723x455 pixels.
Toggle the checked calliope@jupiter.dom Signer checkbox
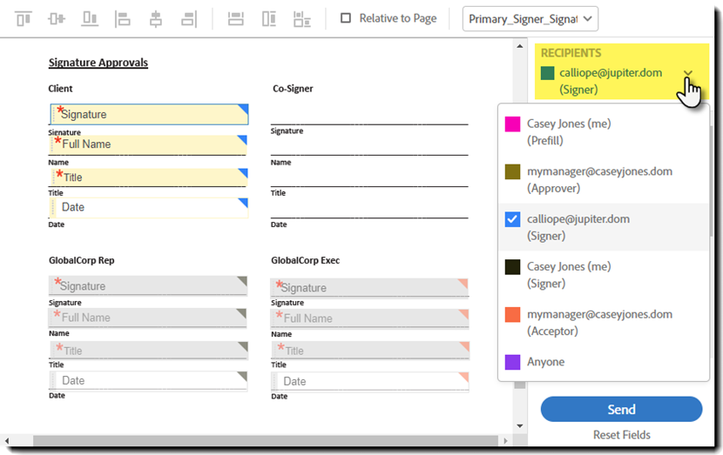pyautogui.click(x=513, y=219)
